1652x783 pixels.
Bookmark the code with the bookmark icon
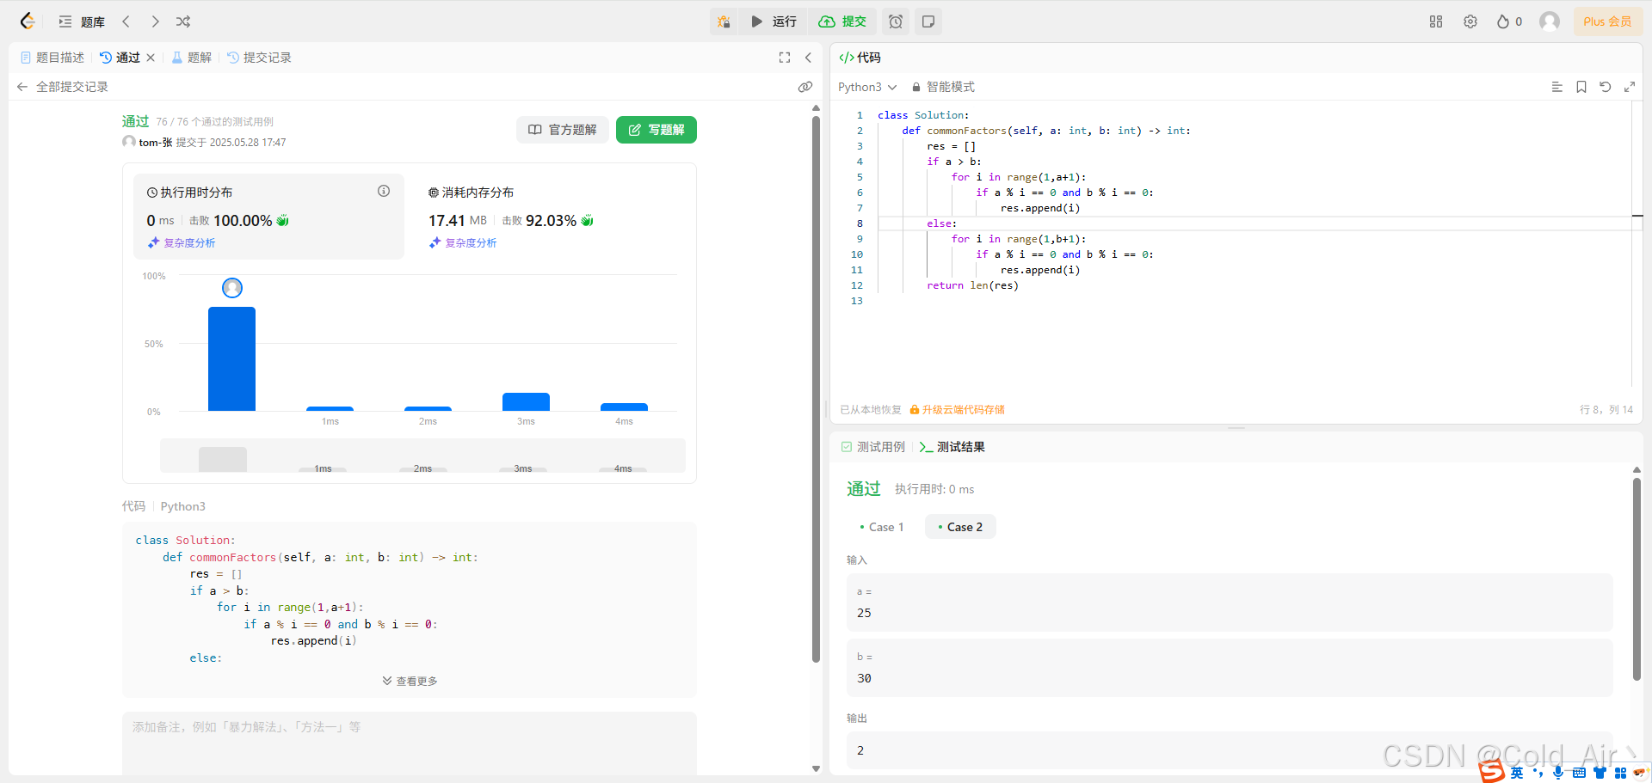(1581, 87)
